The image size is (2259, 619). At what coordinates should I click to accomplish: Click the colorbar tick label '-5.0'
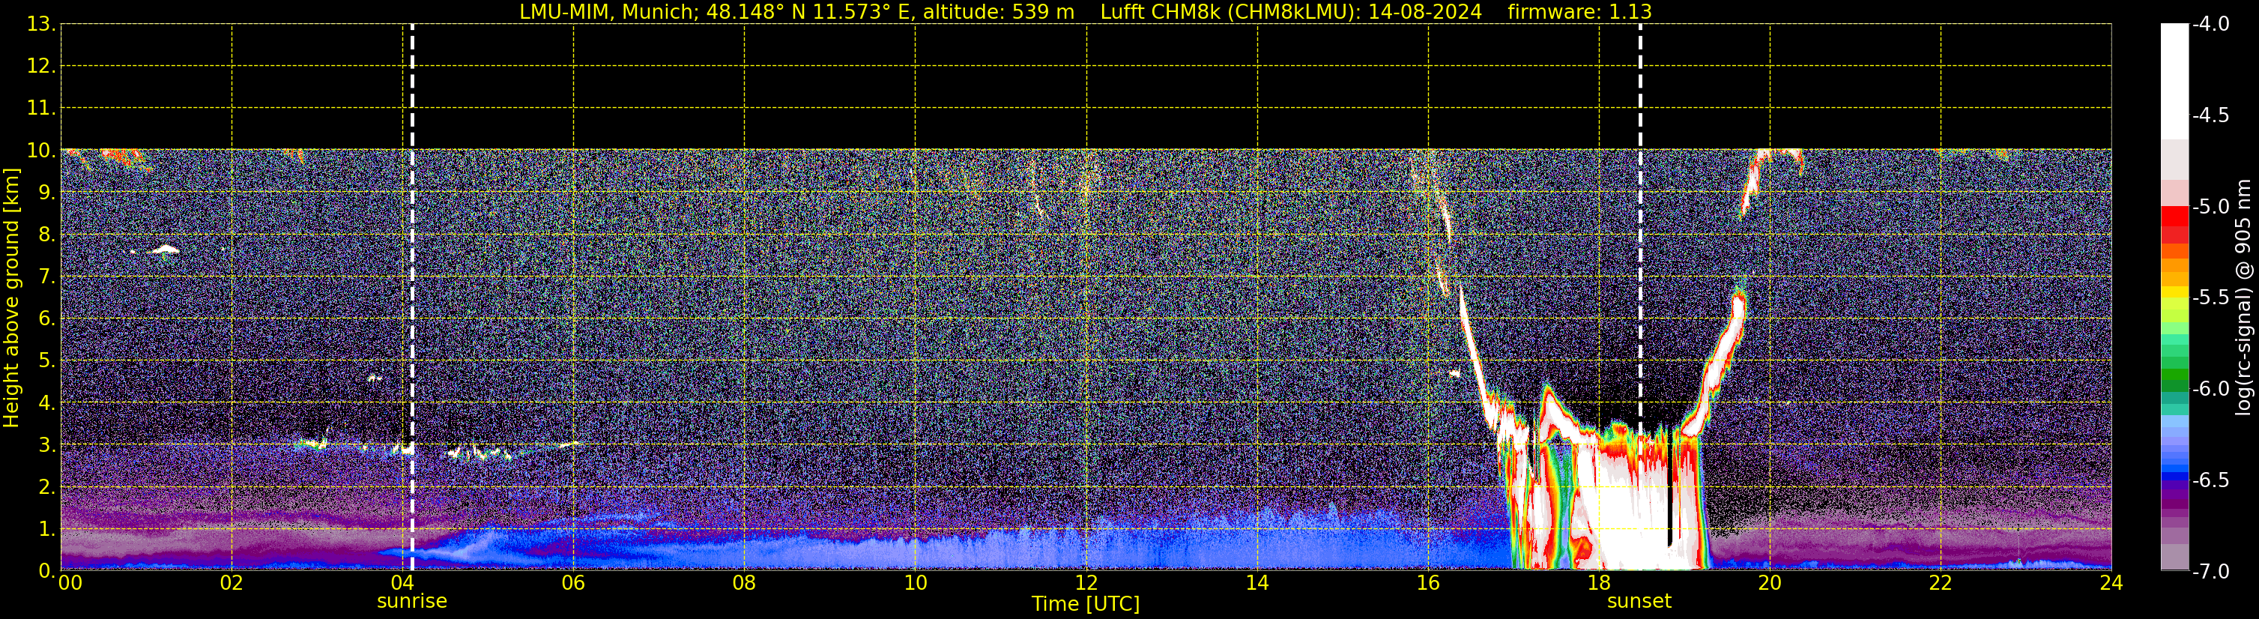pyautogui.click(x=2211, y=207)
